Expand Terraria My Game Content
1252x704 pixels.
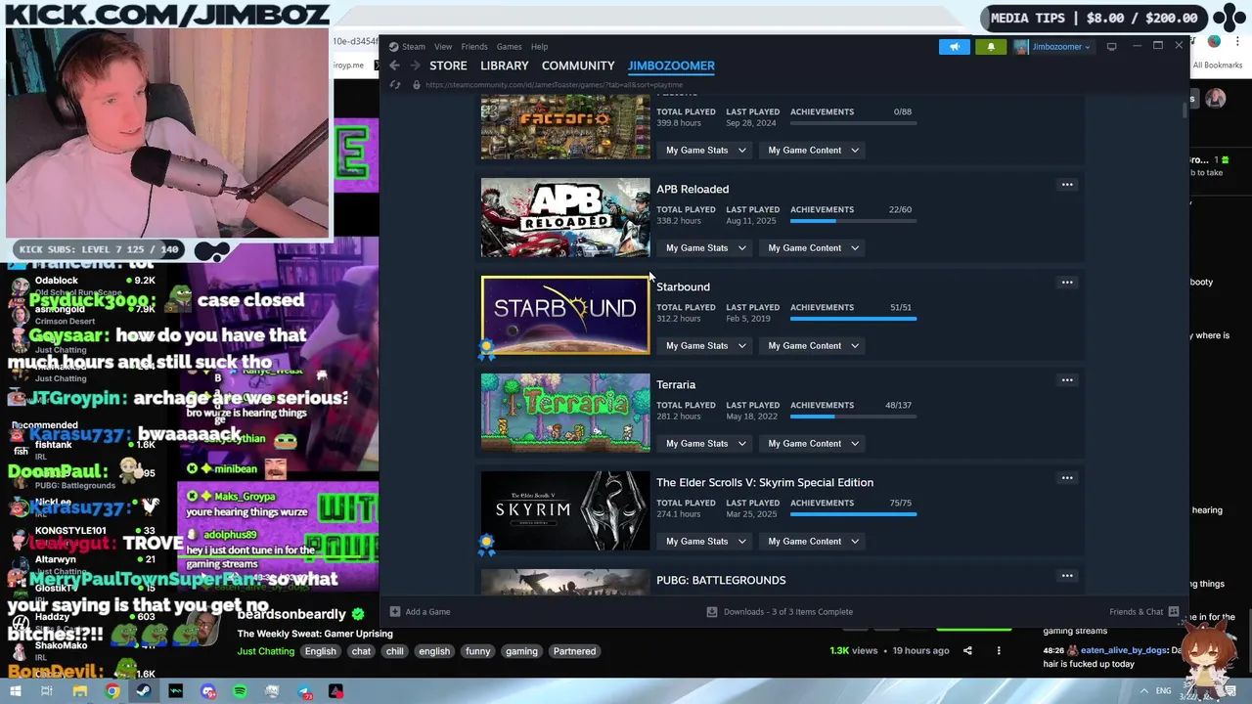813,443
